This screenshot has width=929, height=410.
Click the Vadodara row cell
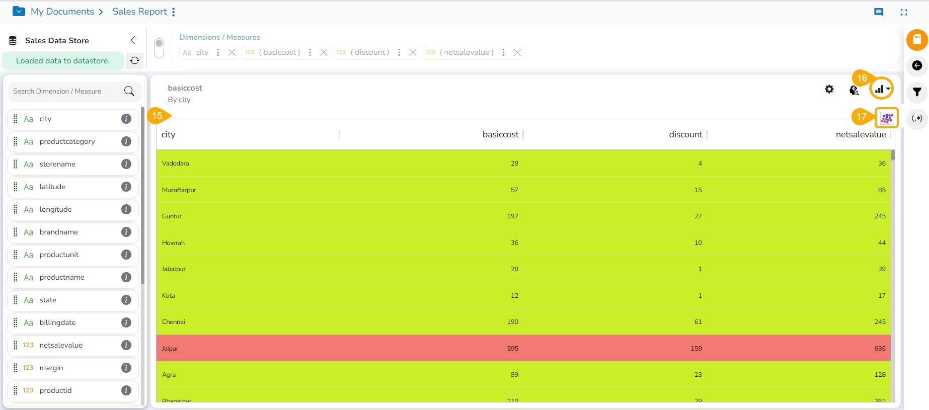coord(176,163)
